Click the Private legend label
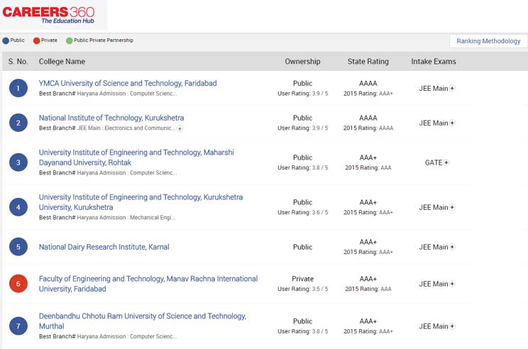This screenshot has height=349, width=528. (x=49, y=40)
